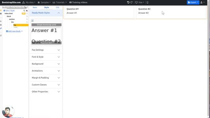The image size is (210, 118).
Task: Expand the Background section
Action: [46, 64]
